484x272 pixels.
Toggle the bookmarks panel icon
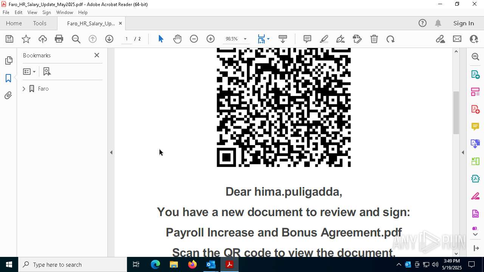pyautogui.click(x=8, y=78)
